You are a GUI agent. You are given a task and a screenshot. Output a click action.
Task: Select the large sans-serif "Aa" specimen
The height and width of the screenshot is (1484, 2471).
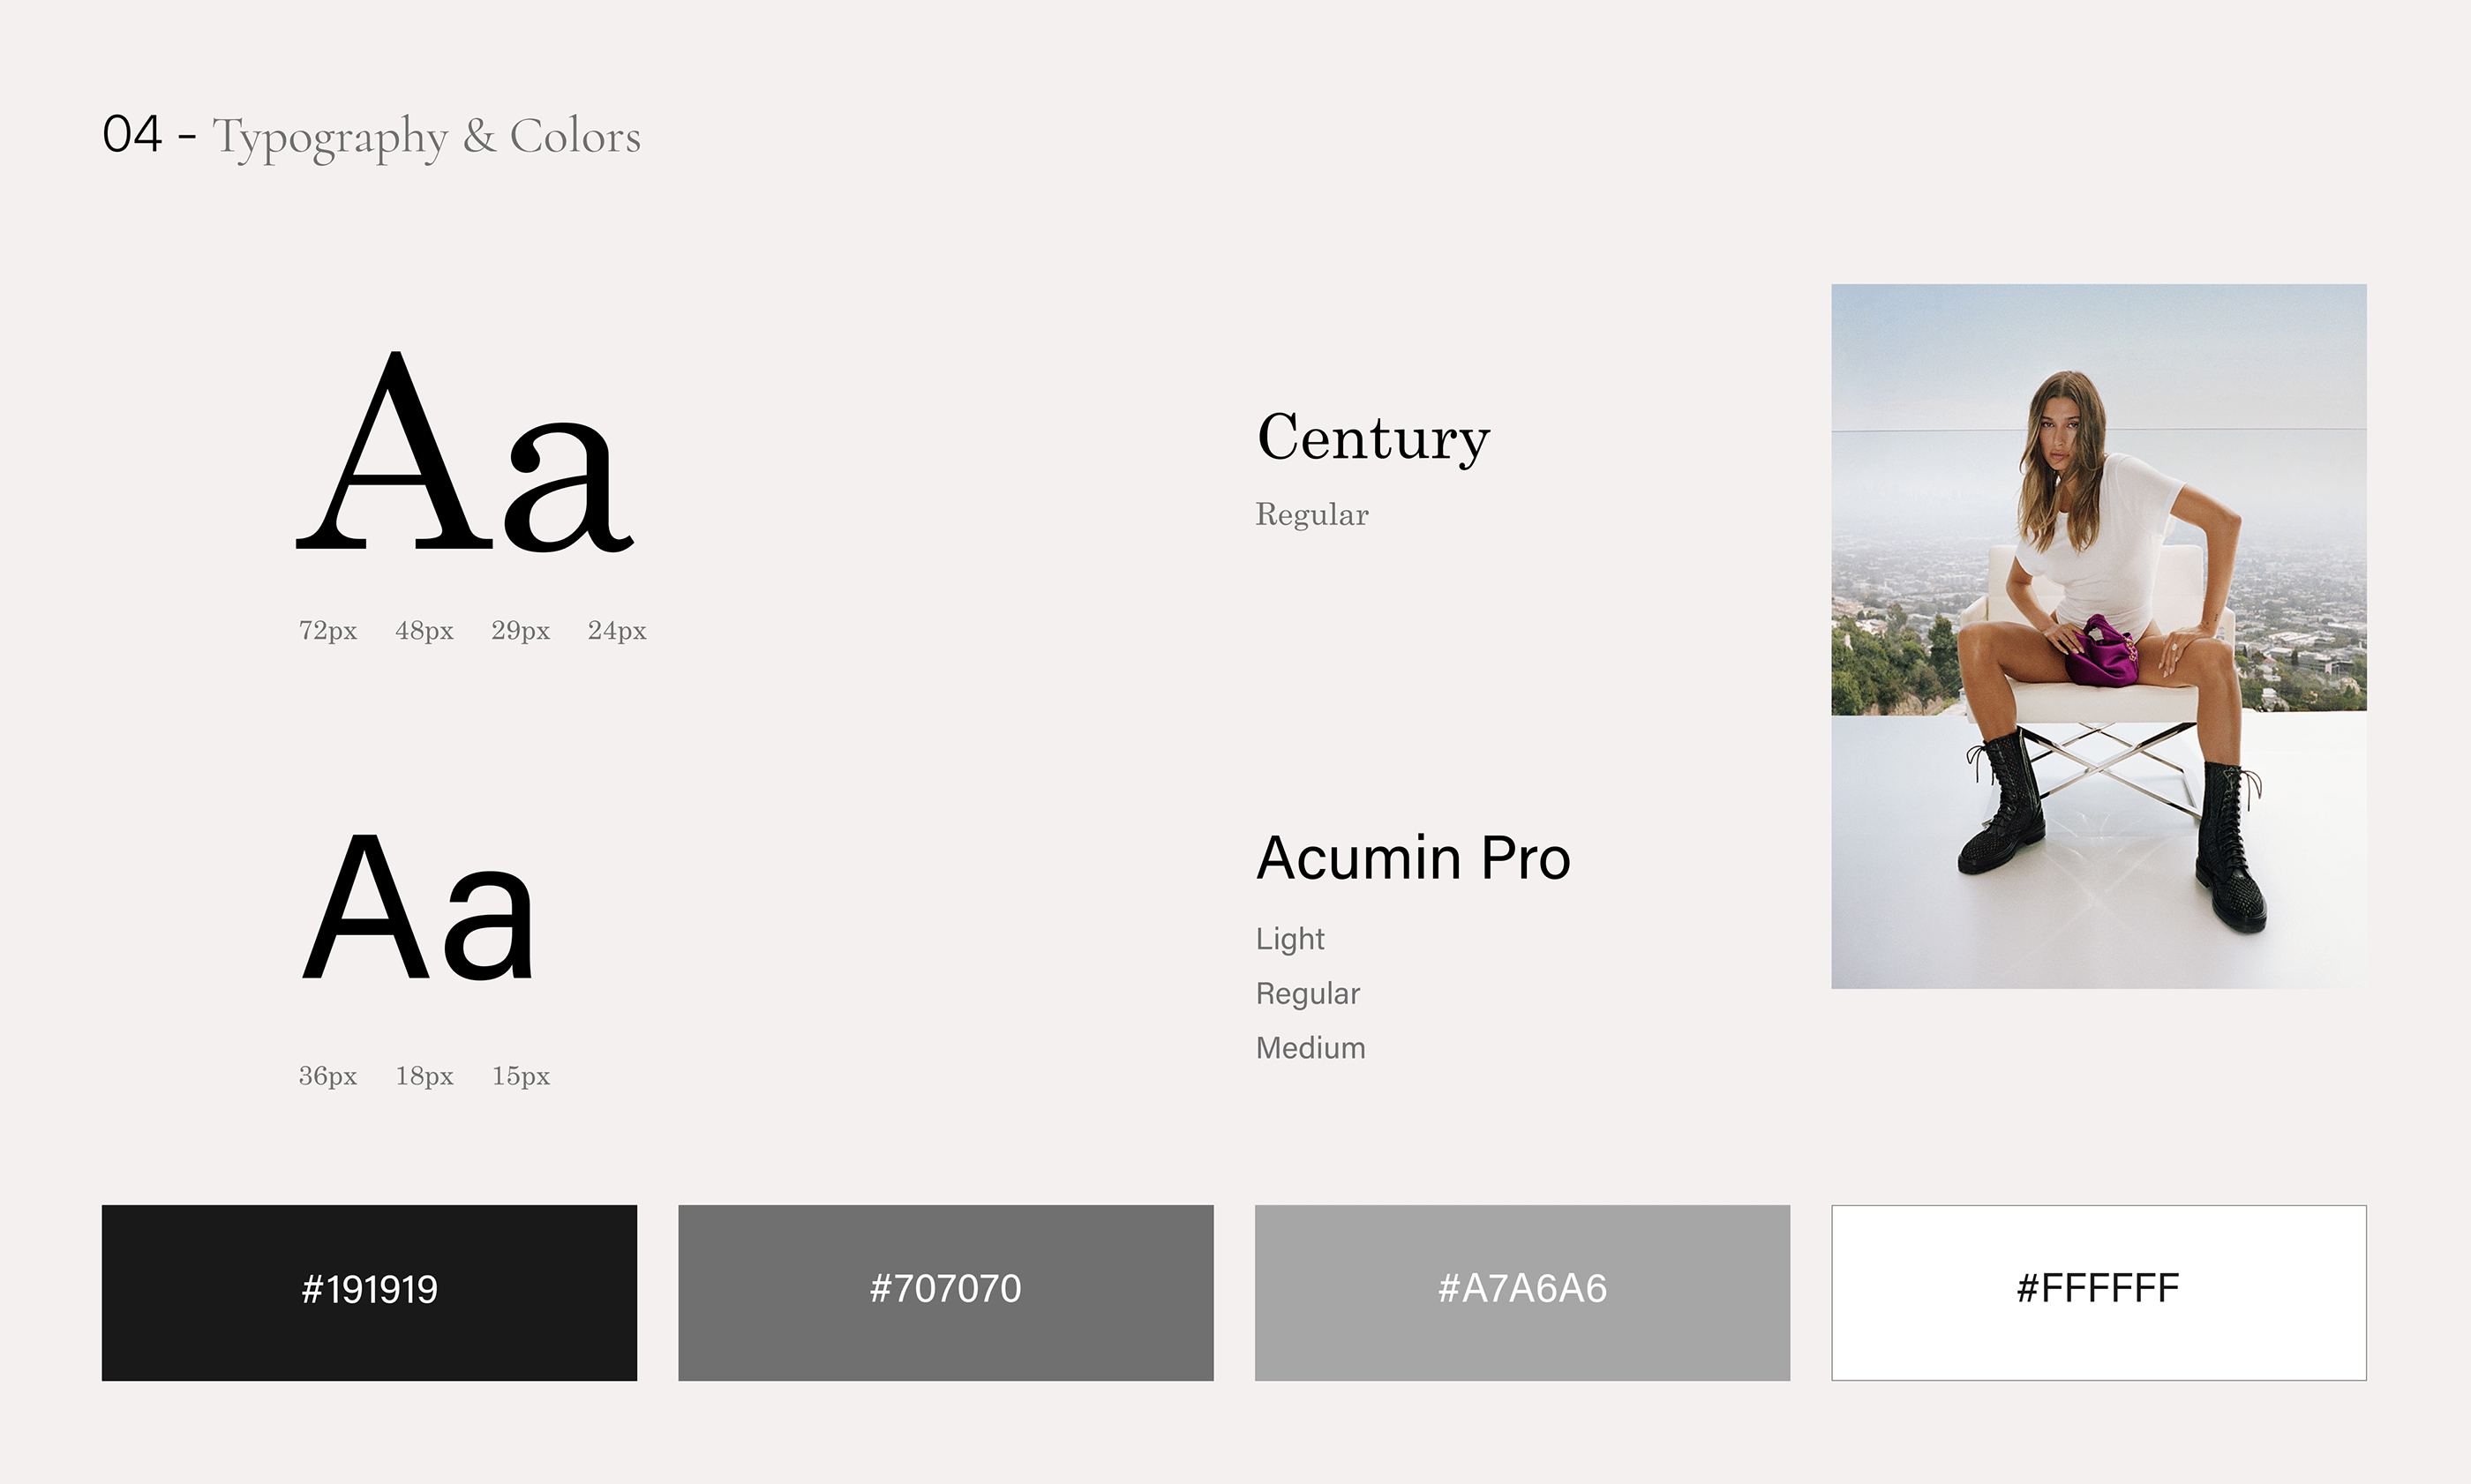click(418, 907)
